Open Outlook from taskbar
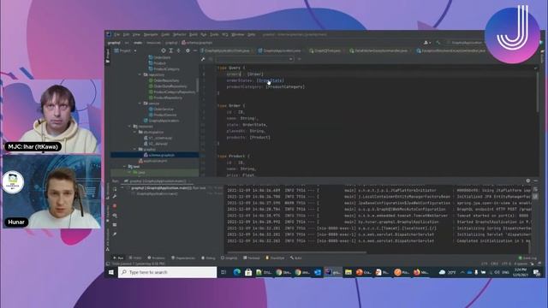The width and height of the screenshot is (548, 308). tap(318, 272)
